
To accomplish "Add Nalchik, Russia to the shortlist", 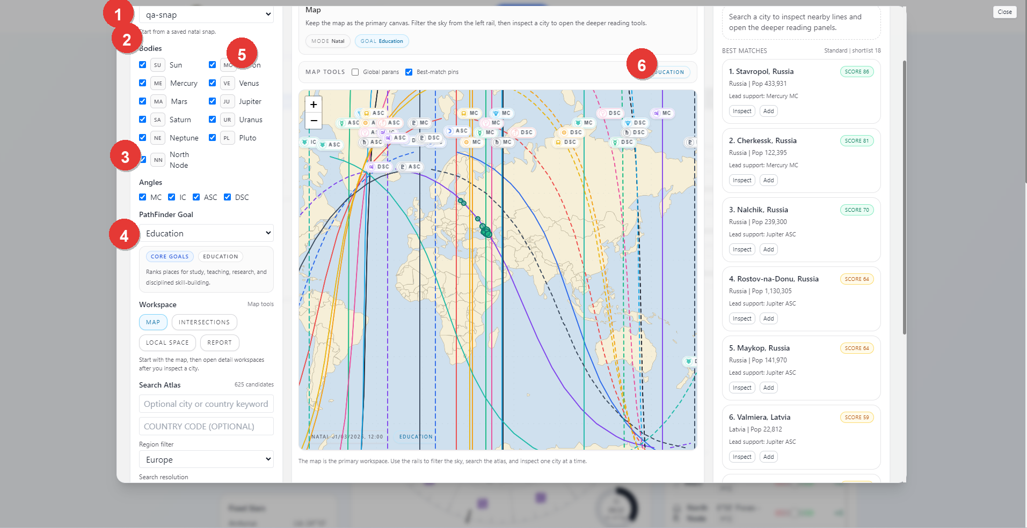I will pyautogui.click(x=769, y=249).
